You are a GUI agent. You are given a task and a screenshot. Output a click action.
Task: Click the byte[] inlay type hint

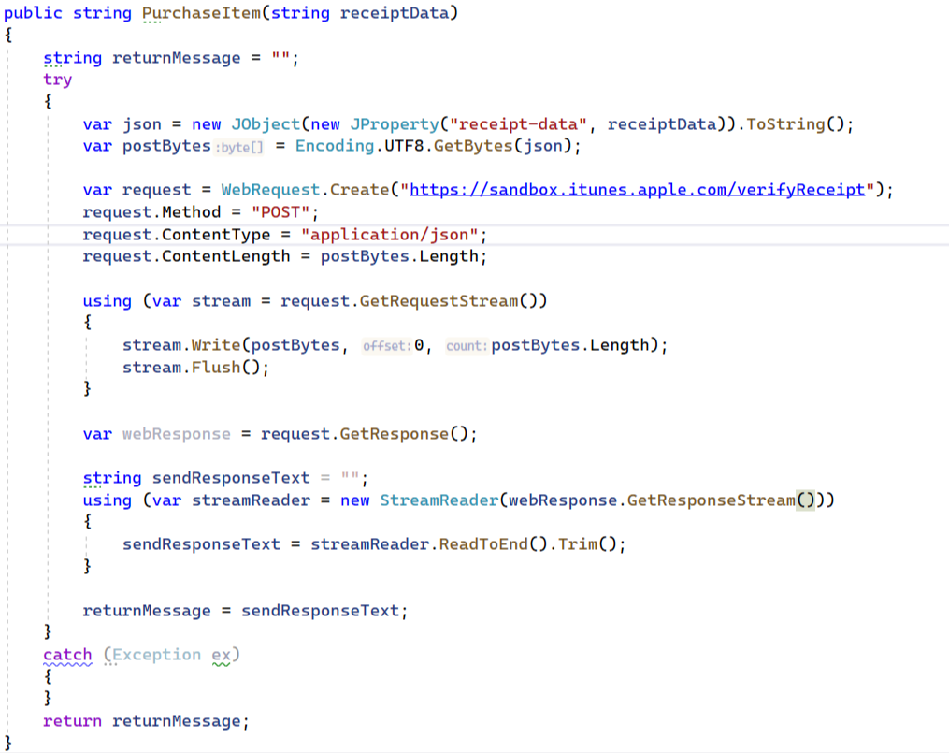tap(238, 147)
